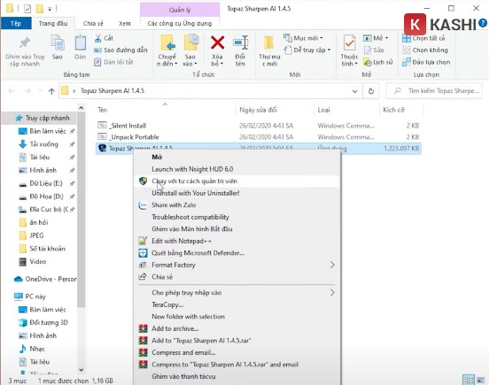Choose Chạy với tư cách quản trị viên

pyautogui.click(x=237, y=181)
